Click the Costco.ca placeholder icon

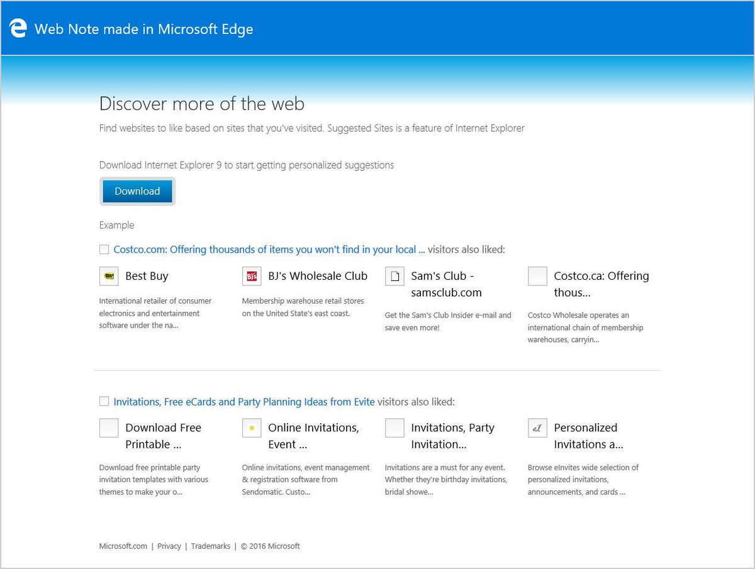click(537, 276)
